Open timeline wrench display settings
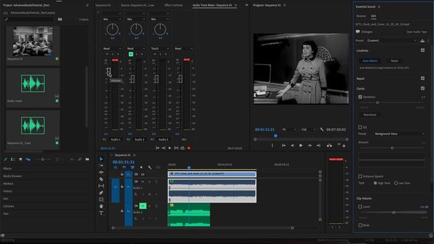Screen dimensions: 434x244 [149, 167]
